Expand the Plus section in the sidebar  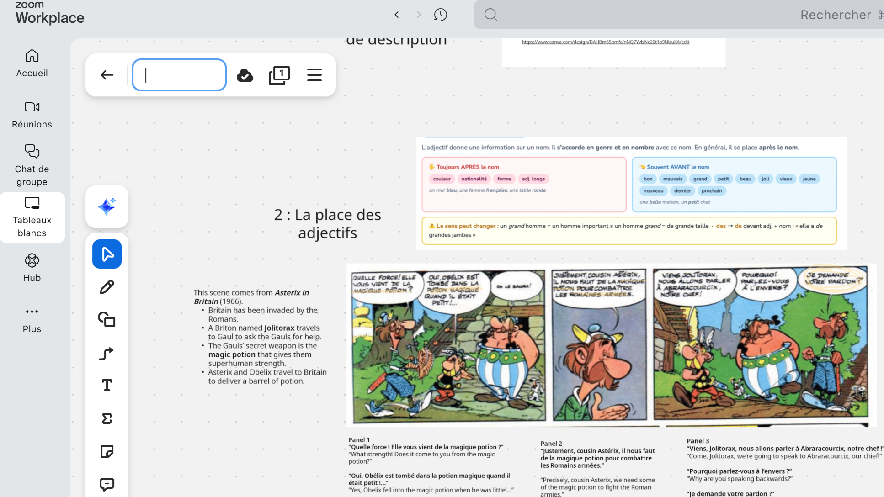(x=32, y=317)
